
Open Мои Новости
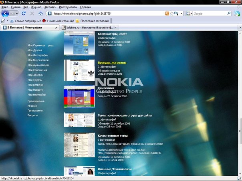click(35, 90)
